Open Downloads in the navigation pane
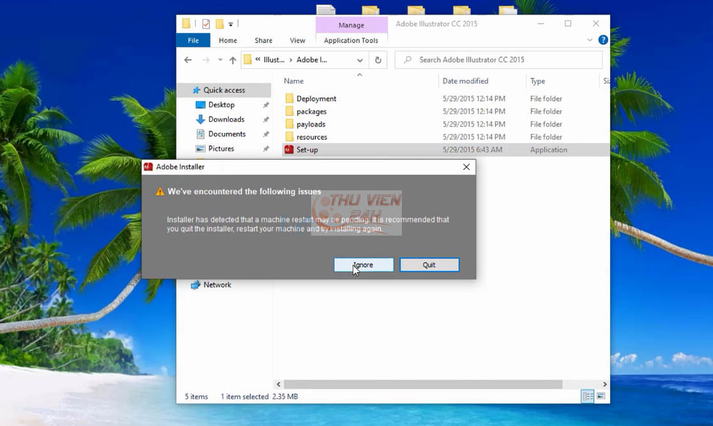Image resolution: width=713 pixels, height=426 pixels. pyautogui.click(x=226, y=119)
